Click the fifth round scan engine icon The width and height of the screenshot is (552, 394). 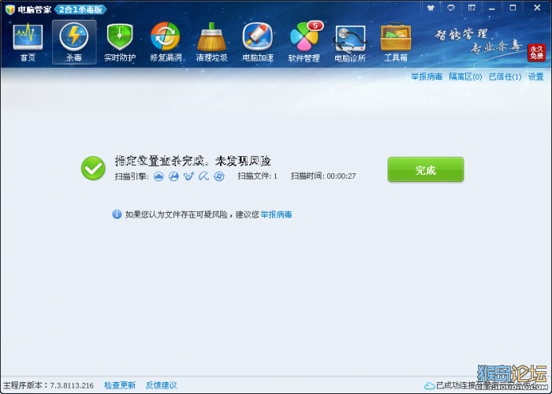click(219, 177)
